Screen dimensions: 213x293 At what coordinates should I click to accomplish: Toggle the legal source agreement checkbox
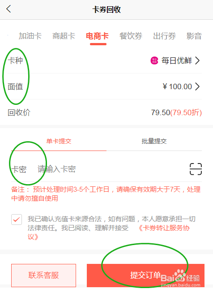(x=17, y=220)
